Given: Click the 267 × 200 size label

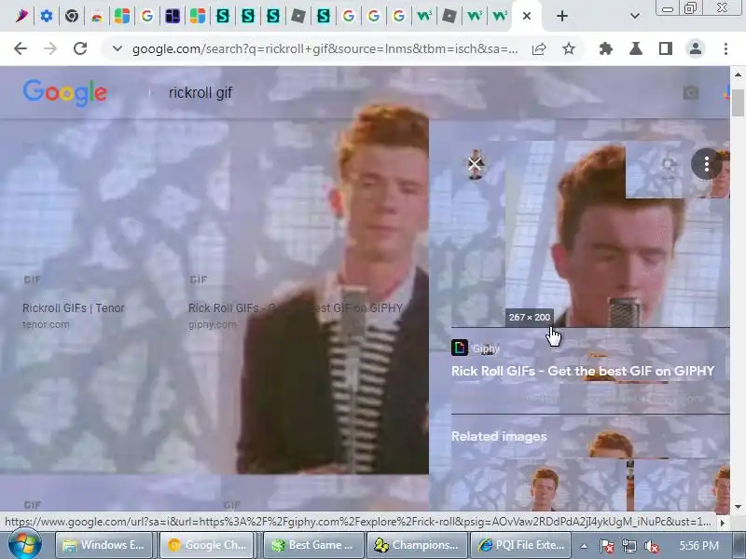Looking at the screenshot, I should 529,317.
